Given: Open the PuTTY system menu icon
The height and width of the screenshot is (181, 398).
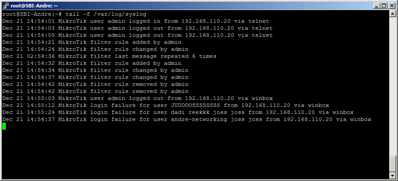Looking at the screenshot, I should point(5,5).
